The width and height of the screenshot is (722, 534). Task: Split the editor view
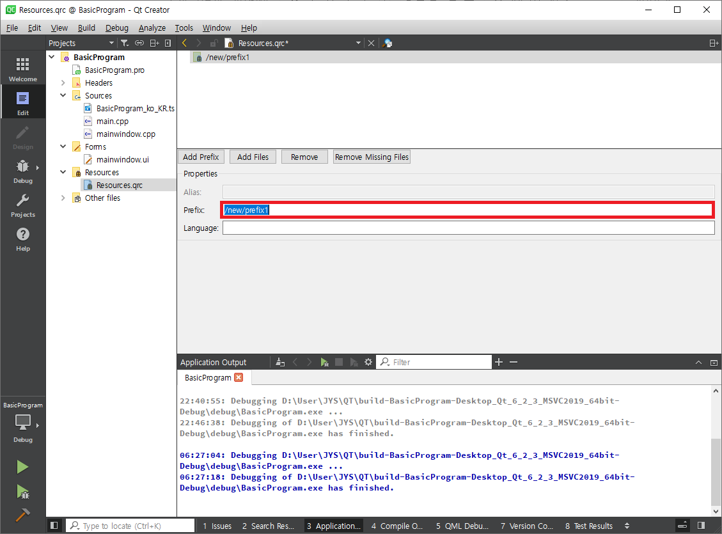coord(714,43)
